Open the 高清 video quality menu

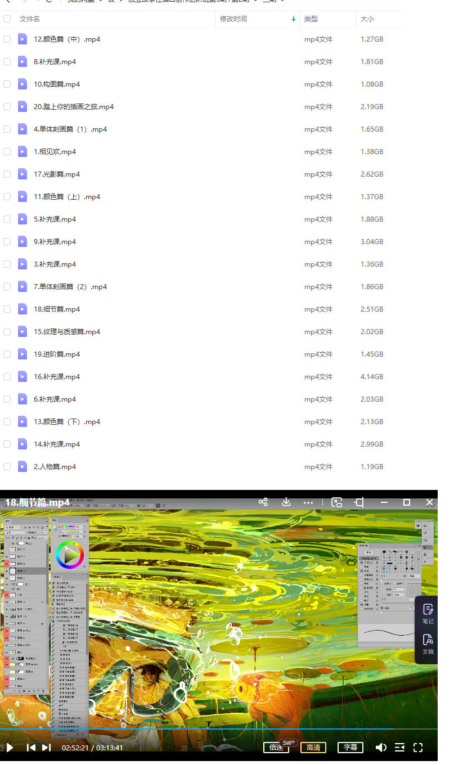tap(313, 748)
